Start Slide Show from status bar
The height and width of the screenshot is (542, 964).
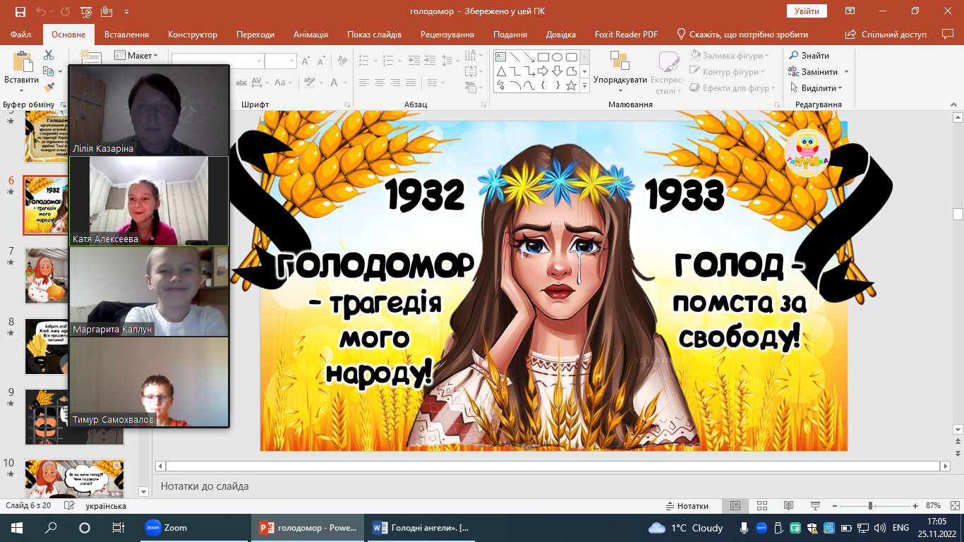pyautogui.click(x=815, y=506)
